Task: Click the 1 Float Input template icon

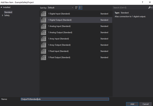Action: pos(44,51)
